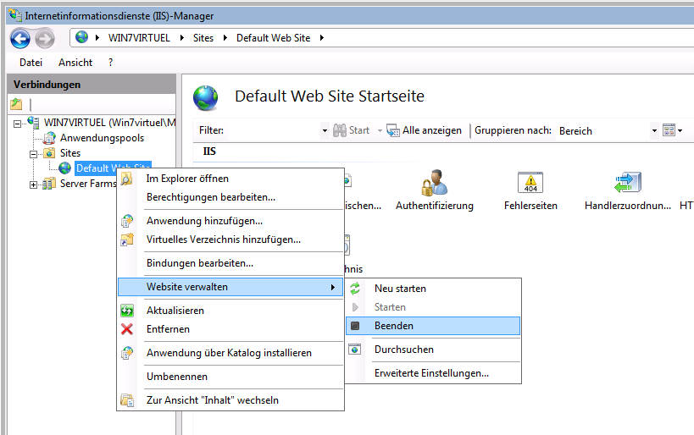The height and width of the screenshot is (435, 694).
Task: Click the Anwendung hinzufügen icon
Action: click(x=127, y=221)
